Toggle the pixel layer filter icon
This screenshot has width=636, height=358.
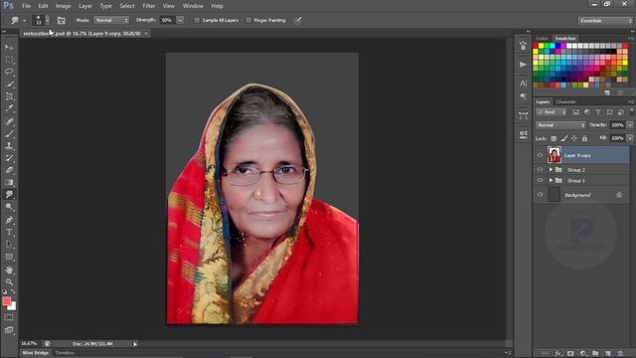576,112
